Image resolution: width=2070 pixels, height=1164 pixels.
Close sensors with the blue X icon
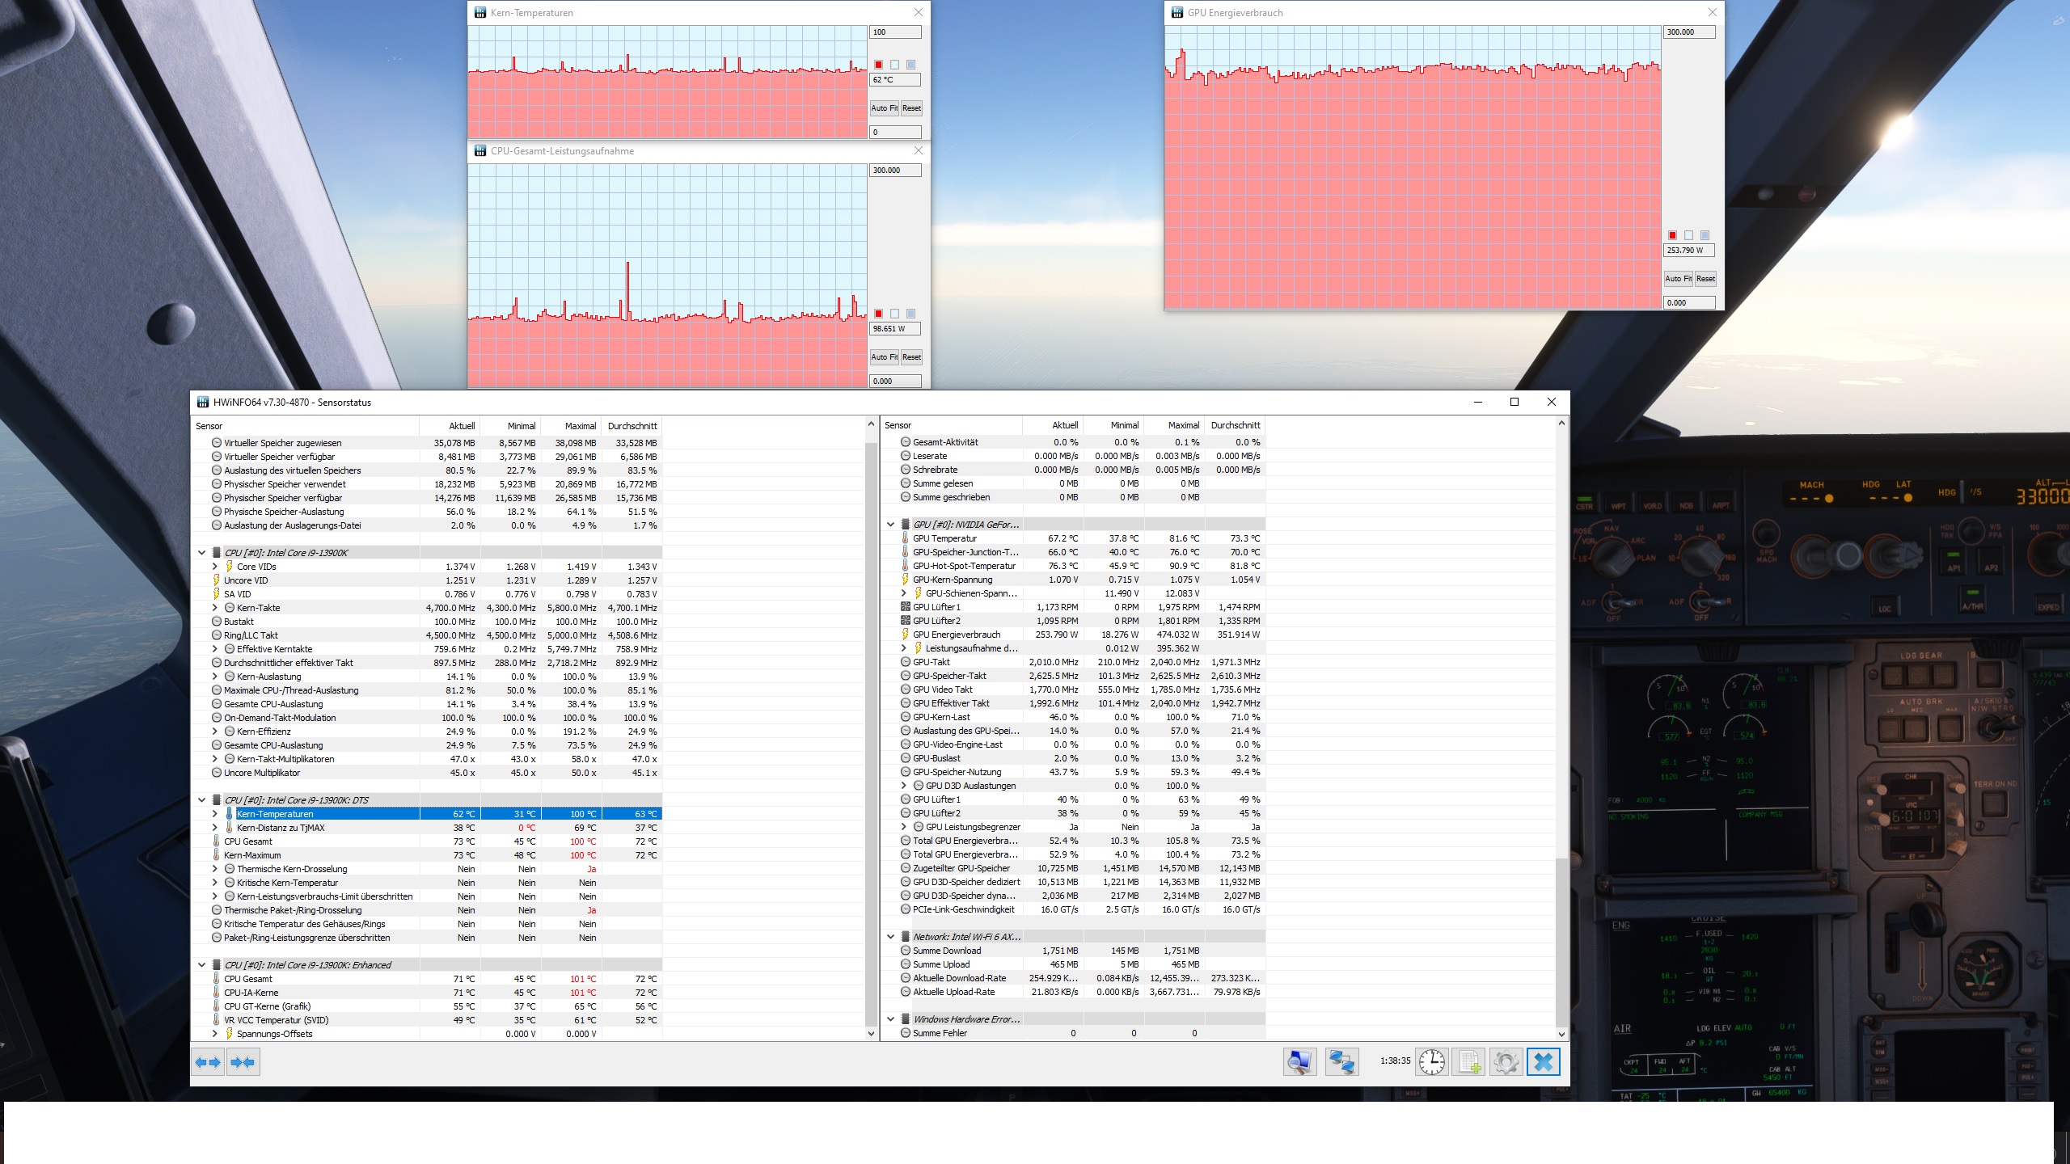pos(1543,1061)
